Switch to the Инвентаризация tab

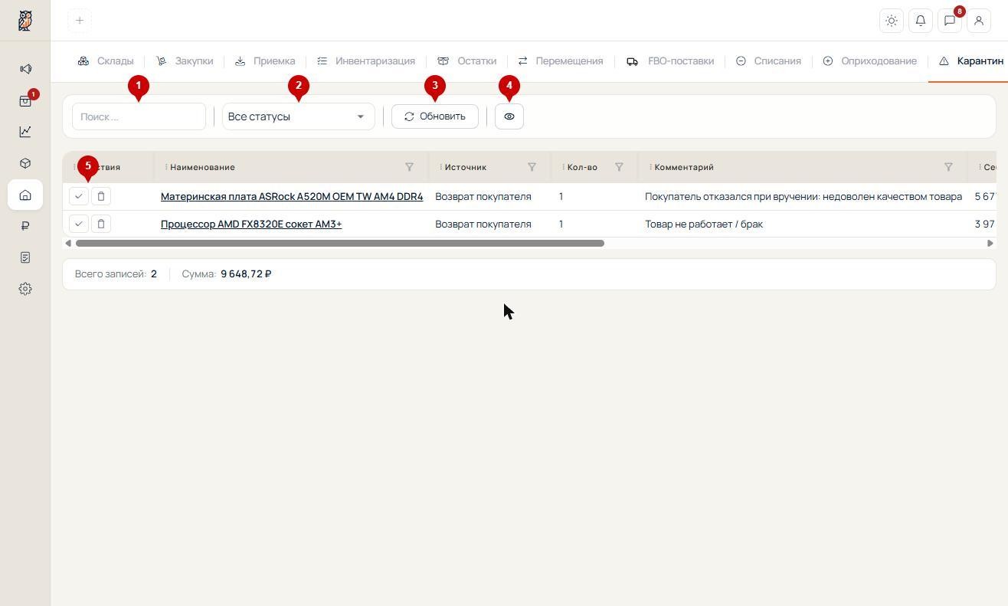(x=366, y=61)
